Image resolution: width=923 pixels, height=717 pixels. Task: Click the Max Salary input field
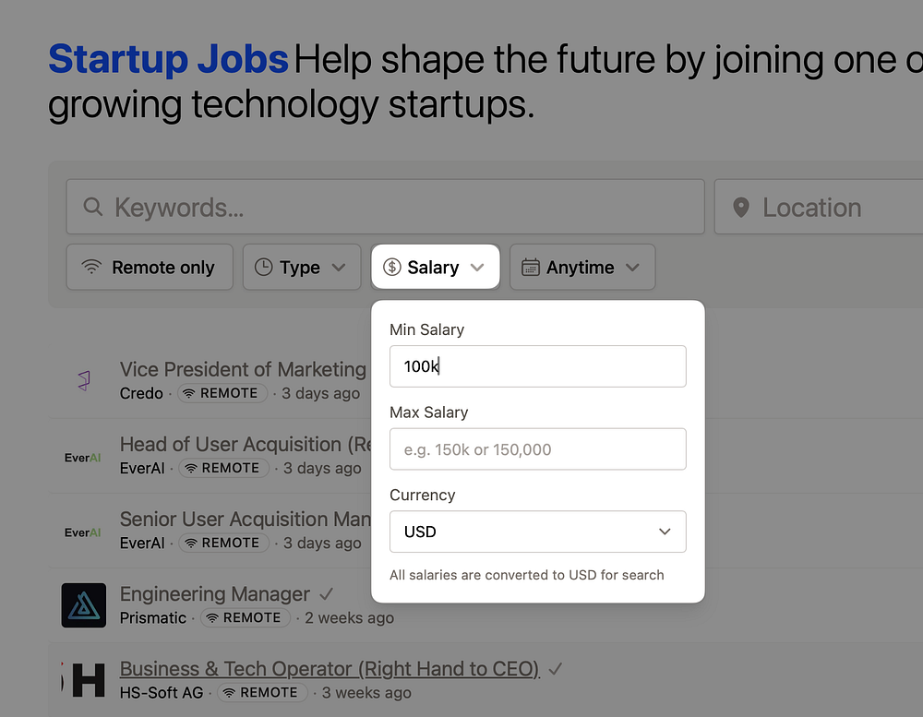(x=537, y=449)
